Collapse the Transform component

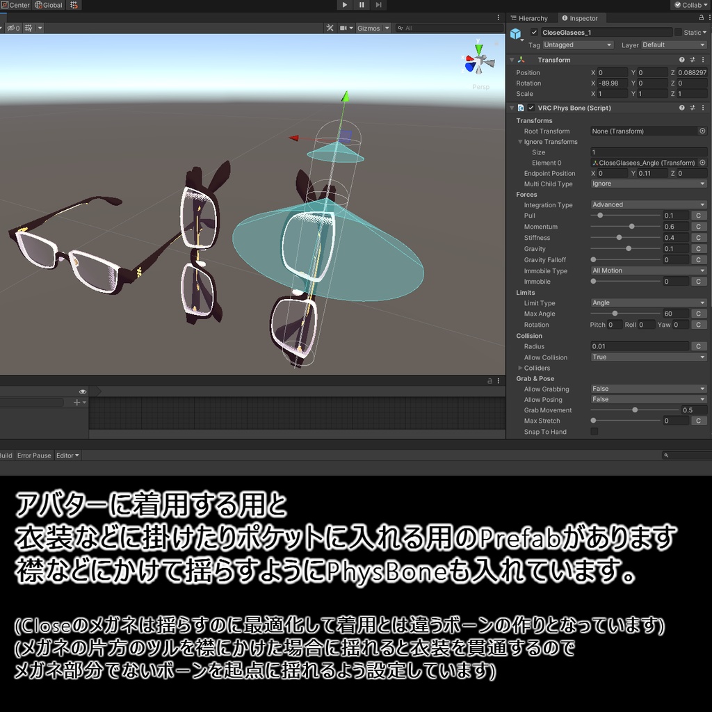[x=512, y=60]
